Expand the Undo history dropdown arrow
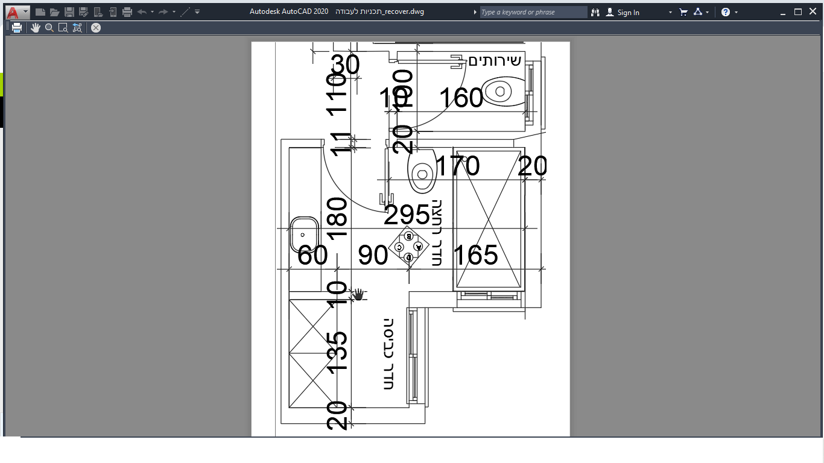 coord(152,12)
